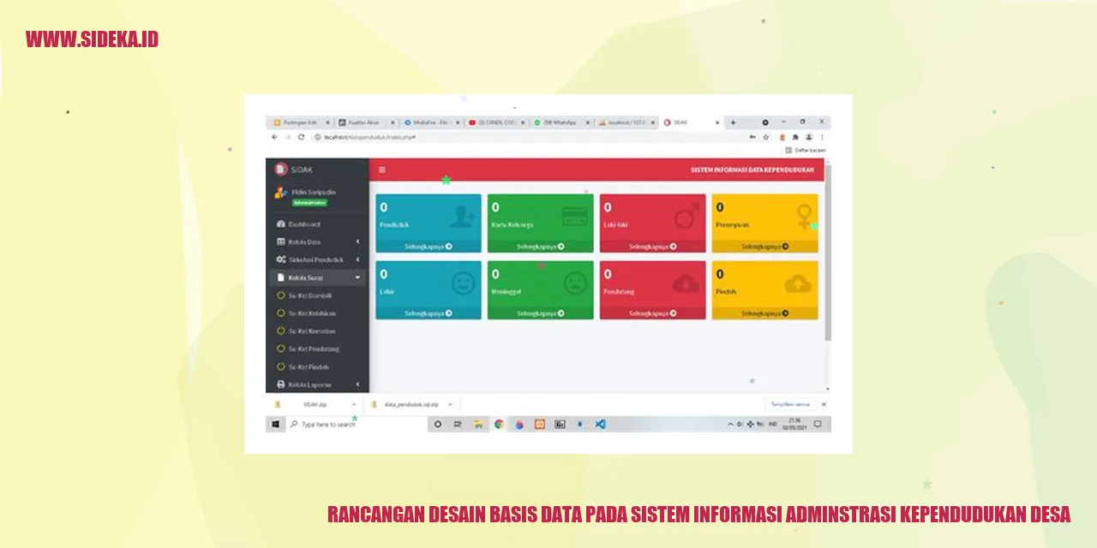
Task: Click the page vertical scrollbar
Action: [827, 253]
